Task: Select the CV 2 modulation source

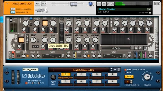Action: [x=139, y=55]
